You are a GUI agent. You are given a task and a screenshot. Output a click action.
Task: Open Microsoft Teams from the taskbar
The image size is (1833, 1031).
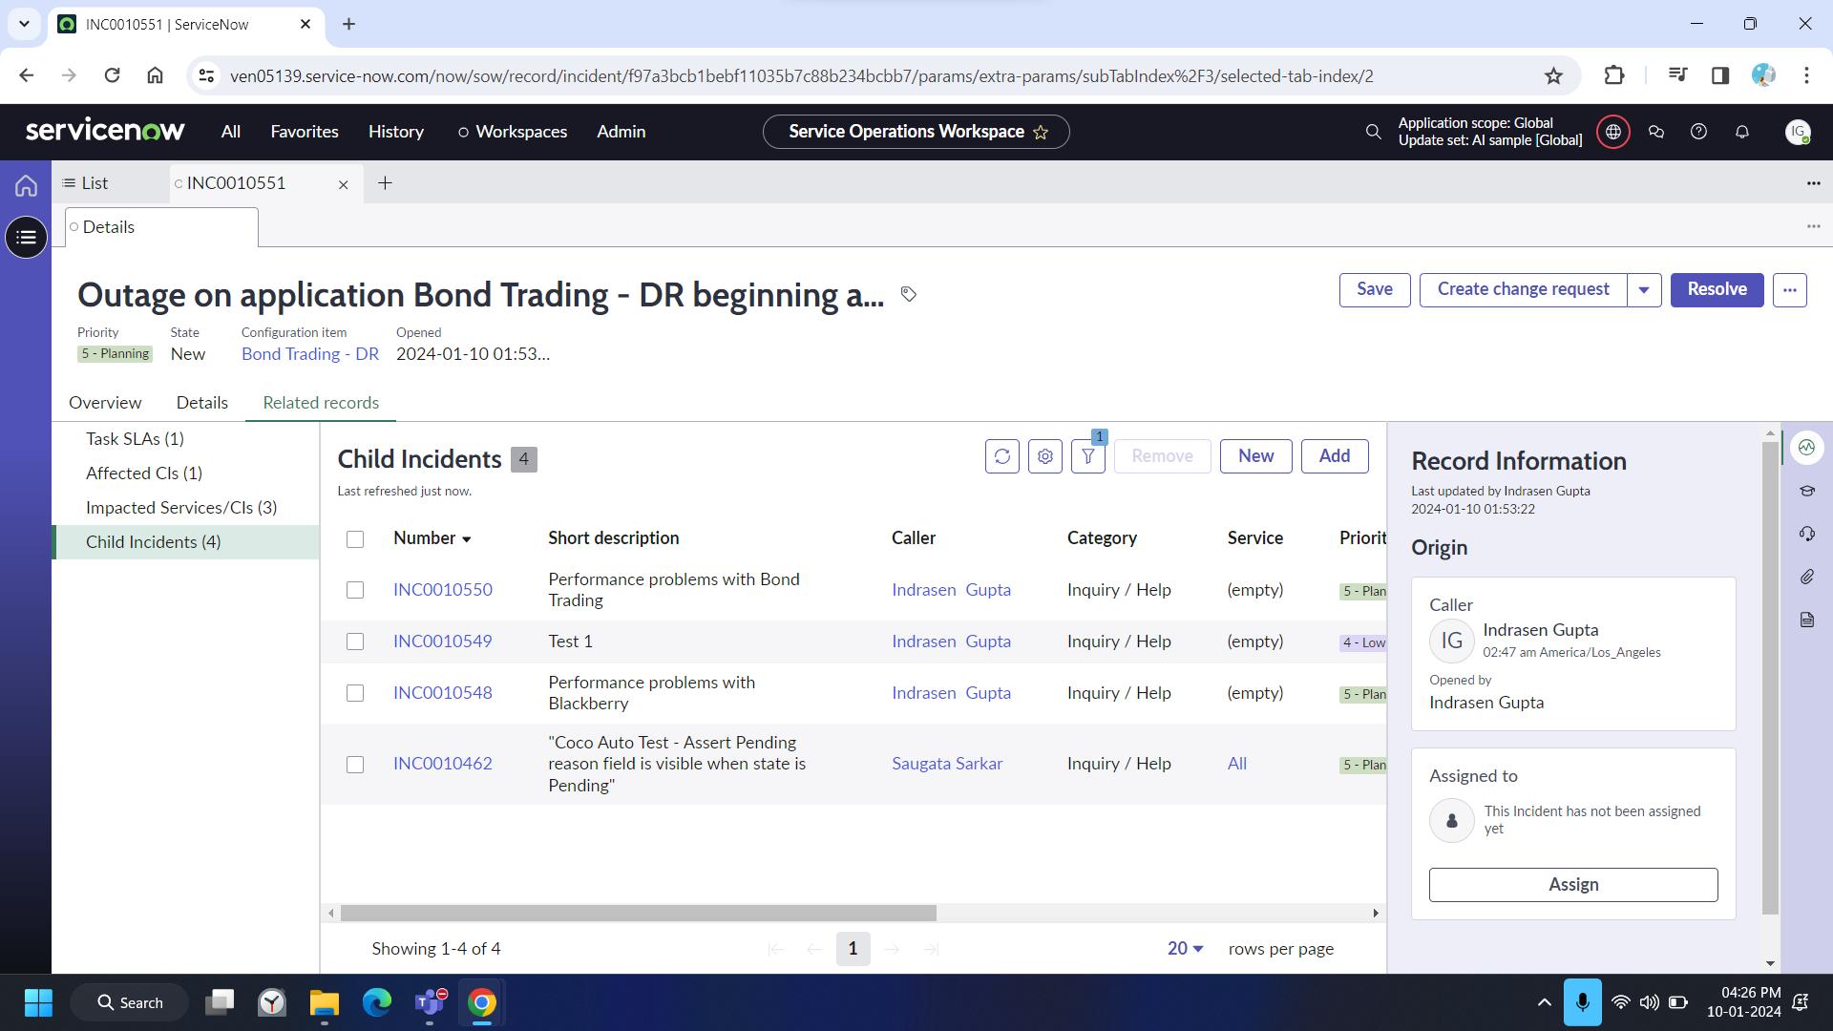pos(430,1002)
